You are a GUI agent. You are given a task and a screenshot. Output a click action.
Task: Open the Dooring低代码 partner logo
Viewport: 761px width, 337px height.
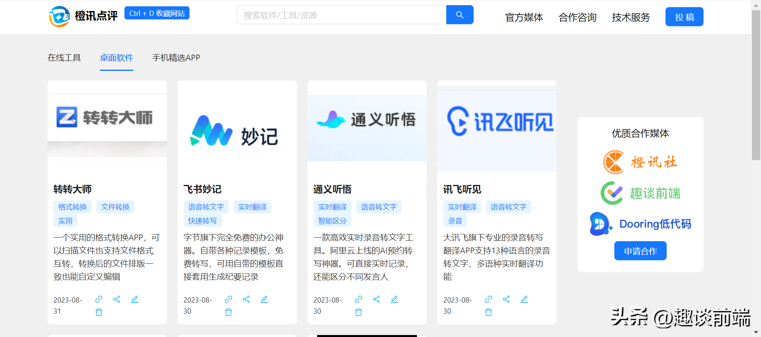coord(640,224)
